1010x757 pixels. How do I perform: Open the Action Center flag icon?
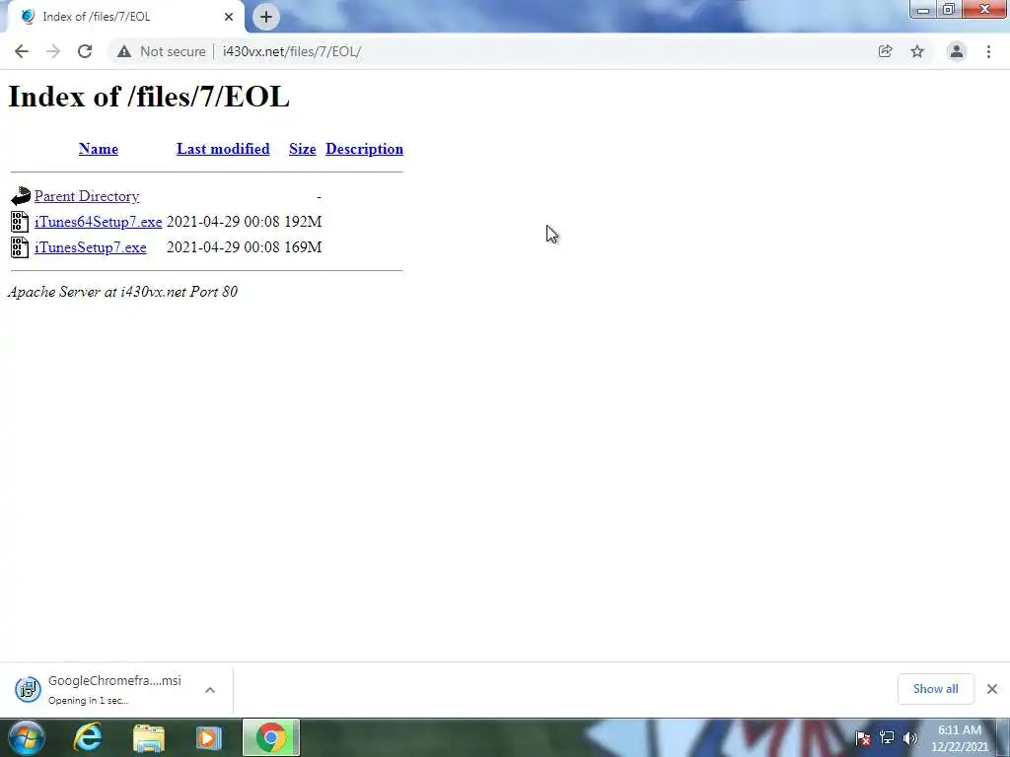[x=863, y=738]
